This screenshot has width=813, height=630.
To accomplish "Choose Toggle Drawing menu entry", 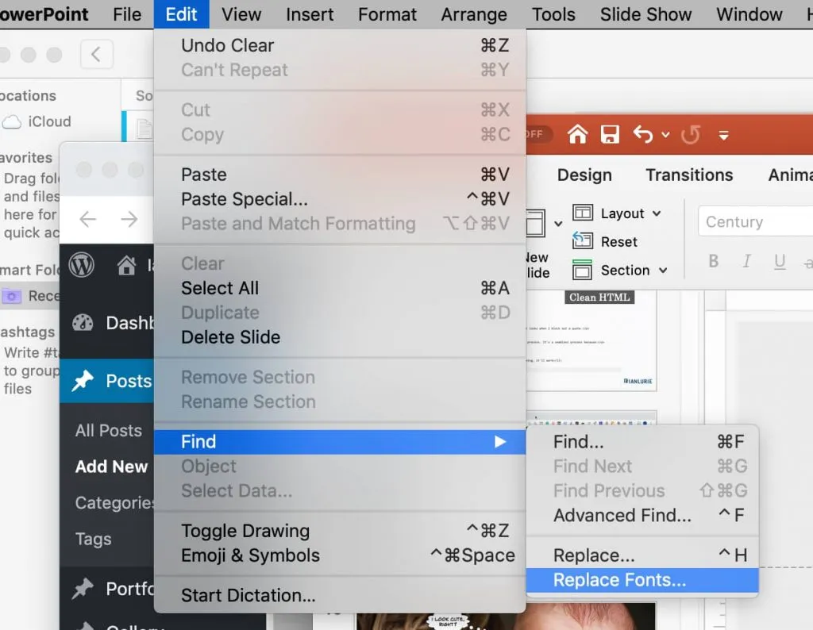I will (x=340, y=531).
